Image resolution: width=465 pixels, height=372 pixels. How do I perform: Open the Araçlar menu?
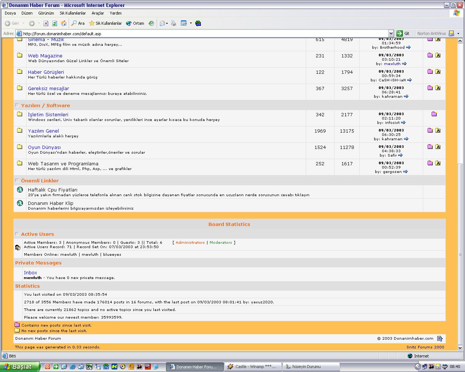coord(98,13)
